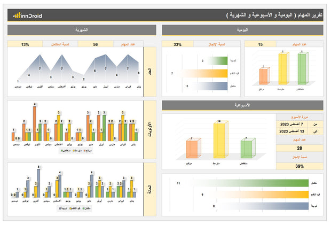
Task: Click the الحالة side label
Action: [150, 190]
